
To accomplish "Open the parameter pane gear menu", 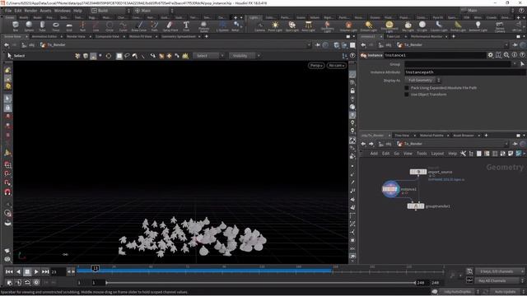I will 491,55.
